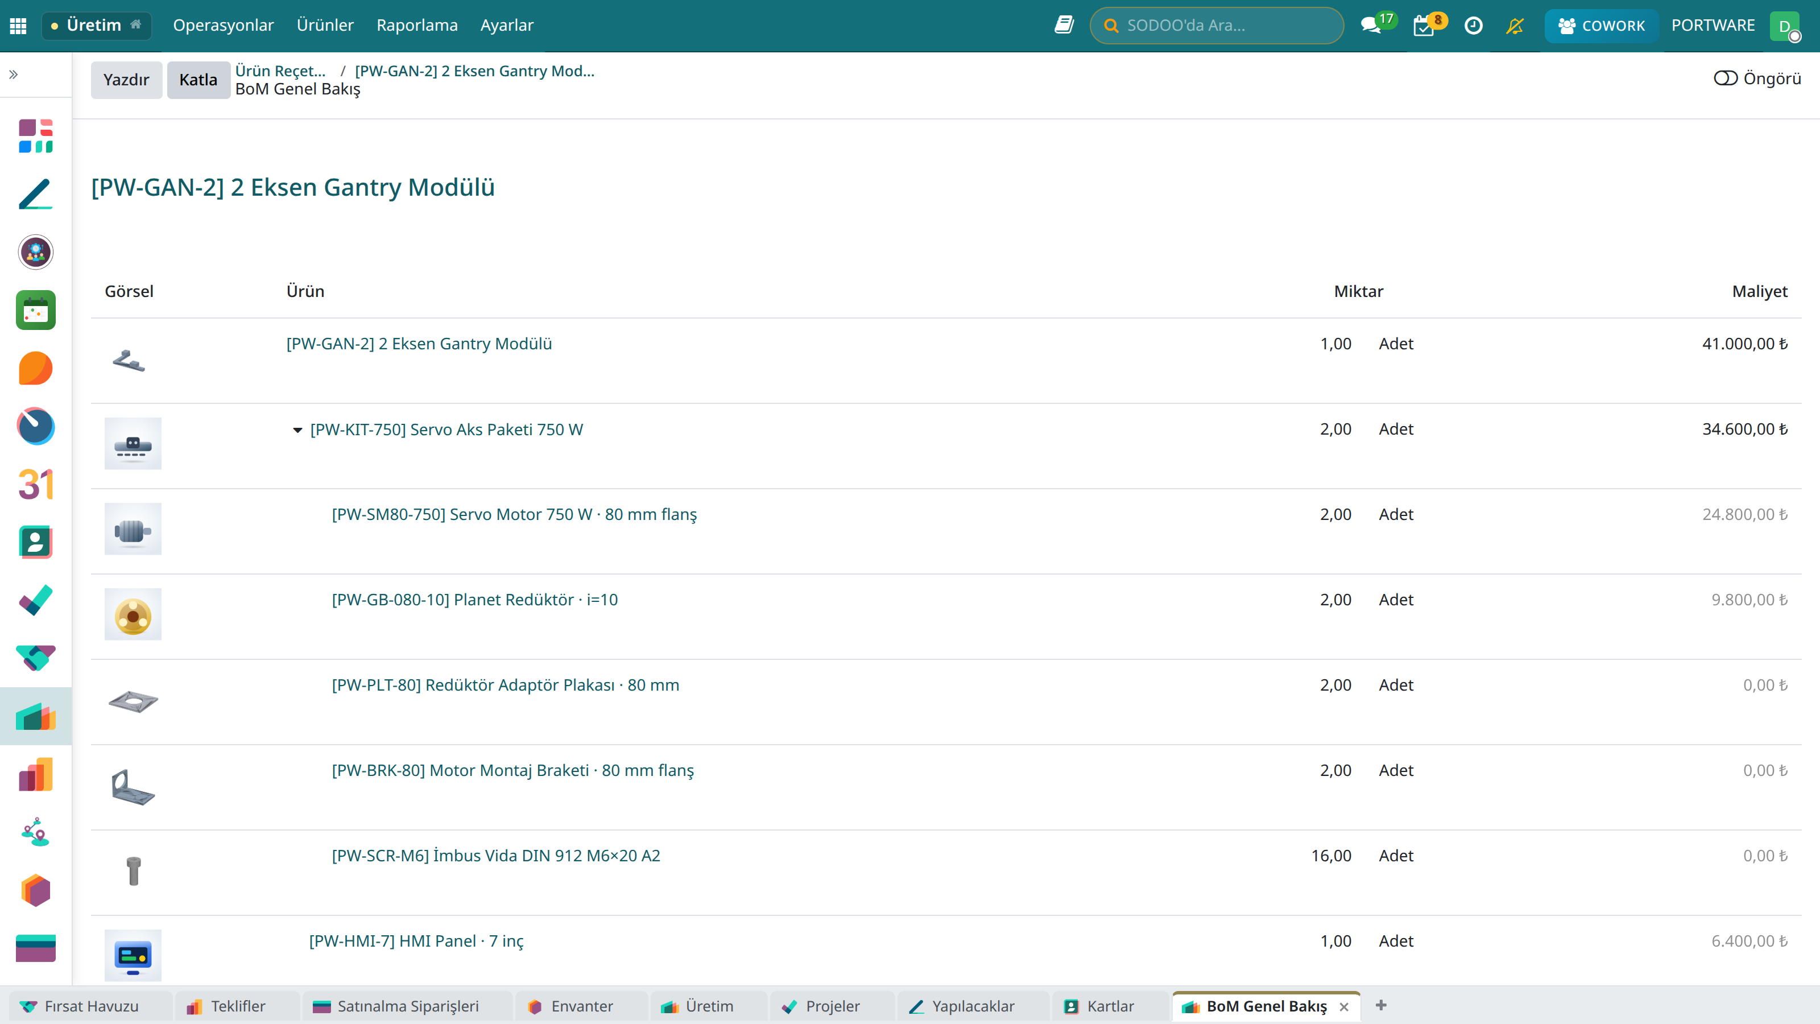Open the PW-GB-080-10 Planet Redüktör link
This screenshot has width=1820, height=1024.
coord(474,600)
